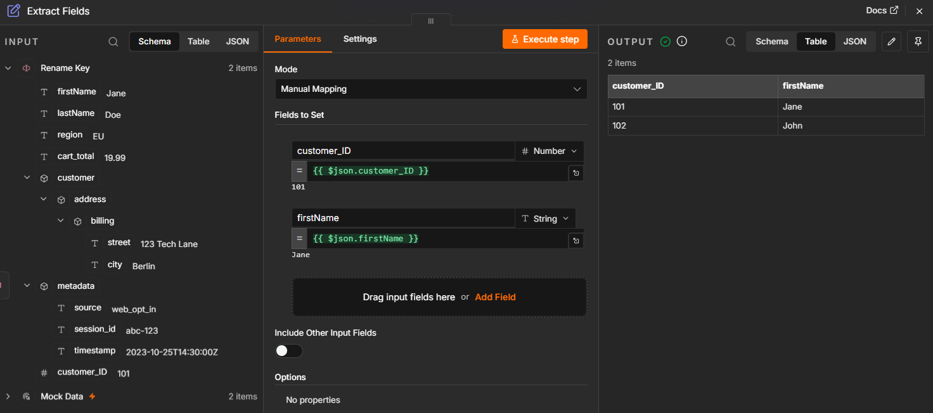Image resolution: width=933 pixels, height=413 pixels.
Task: Click the OUTPUT info icon
Action: click(682, 42)
